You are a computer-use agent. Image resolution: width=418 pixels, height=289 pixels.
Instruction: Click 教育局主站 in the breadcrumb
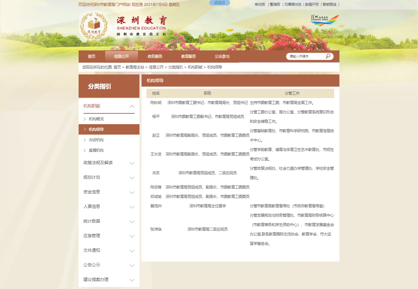coord(135,67)
